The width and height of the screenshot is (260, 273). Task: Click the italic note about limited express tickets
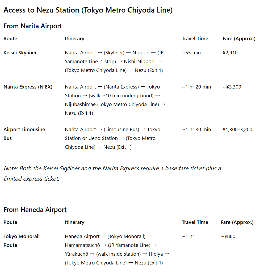click(112, 174)
